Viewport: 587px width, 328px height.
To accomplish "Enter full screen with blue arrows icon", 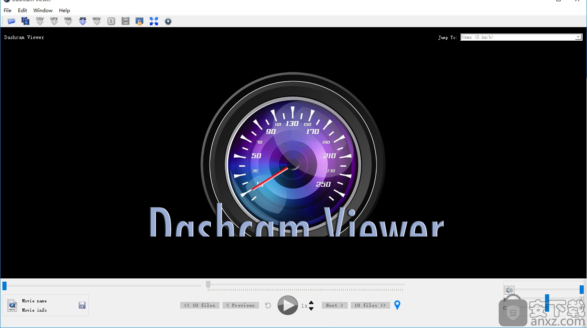I will click(x=154, y=21).
